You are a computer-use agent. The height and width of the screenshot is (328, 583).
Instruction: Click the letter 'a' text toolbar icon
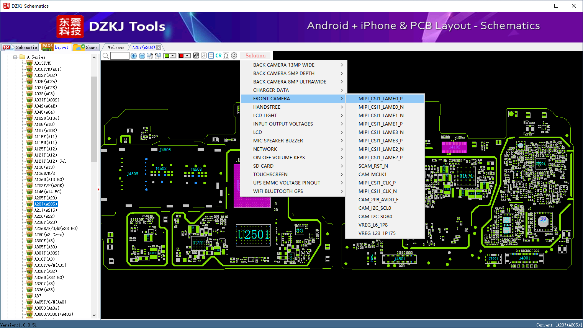[x=204, y=55]
